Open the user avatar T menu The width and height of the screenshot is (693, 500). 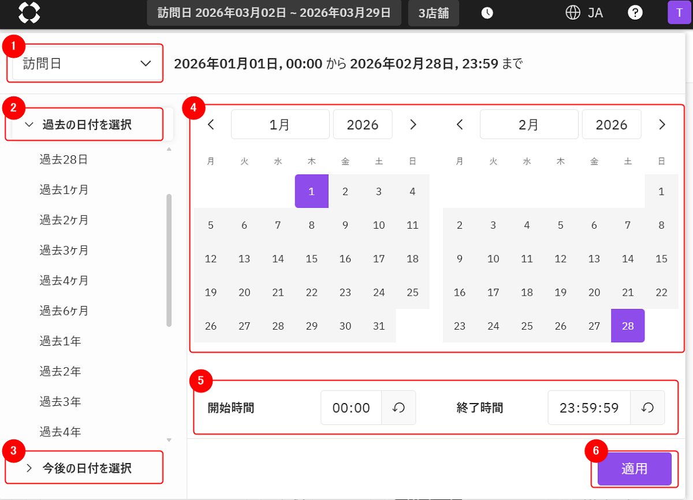679,13
